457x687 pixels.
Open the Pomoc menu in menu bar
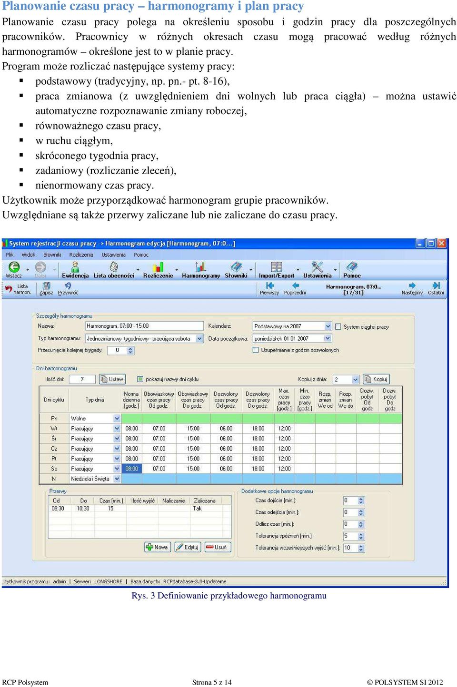141,255
